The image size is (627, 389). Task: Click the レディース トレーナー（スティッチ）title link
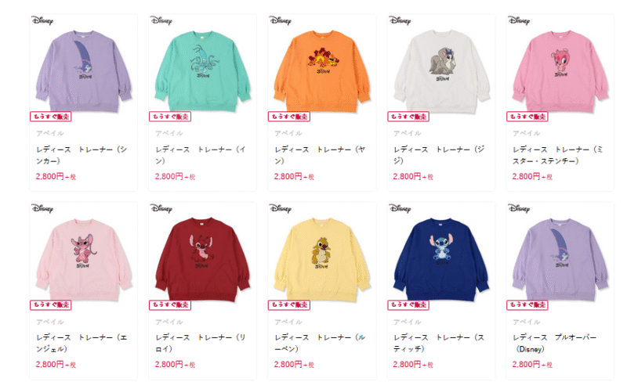439,343
